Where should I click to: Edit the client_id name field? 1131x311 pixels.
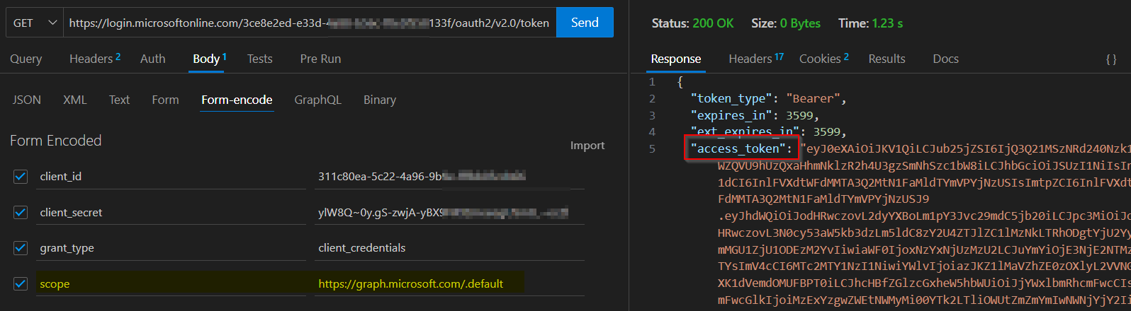[171, 177]
